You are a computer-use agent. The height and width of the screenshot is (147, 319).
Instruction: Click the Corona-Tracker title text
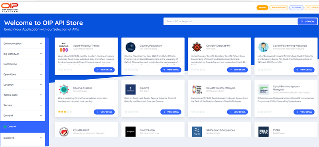click(83, 88)
